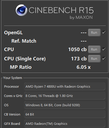
Task: Toggle the OpenGL test checkbox
Action: point(104,32)
